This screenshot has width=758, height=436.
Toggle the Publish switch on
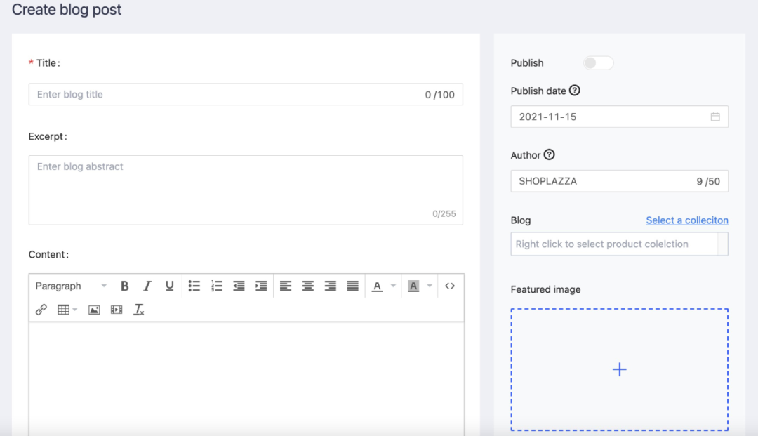599,63
